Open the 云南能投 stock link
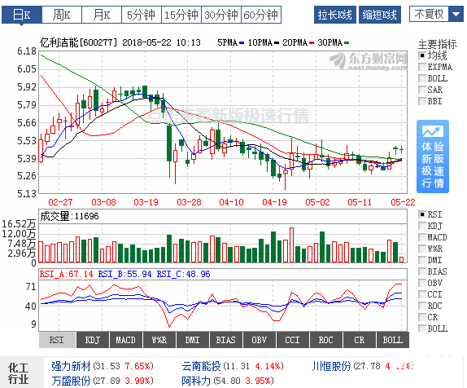 [x=201, y=366]
